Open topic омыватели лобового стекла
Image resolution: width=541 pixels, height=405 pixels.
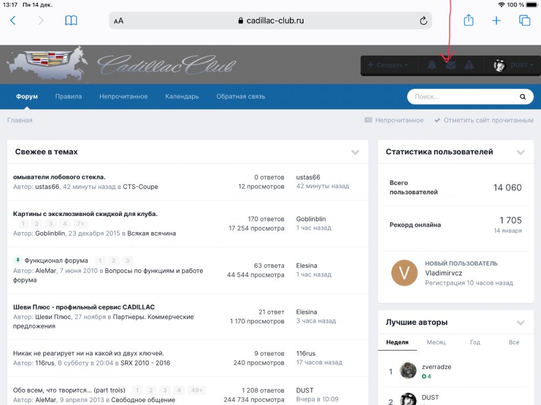click(59, 177)
